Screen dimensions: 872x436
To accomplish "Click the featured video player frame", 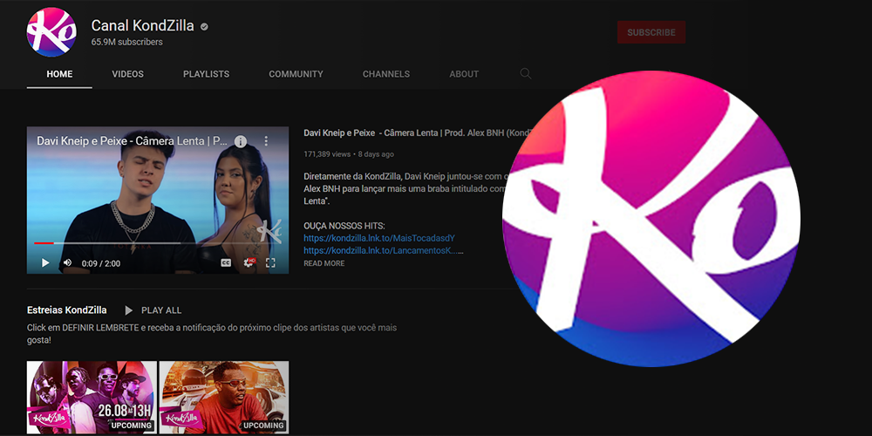I will click(x=157, y=201).
